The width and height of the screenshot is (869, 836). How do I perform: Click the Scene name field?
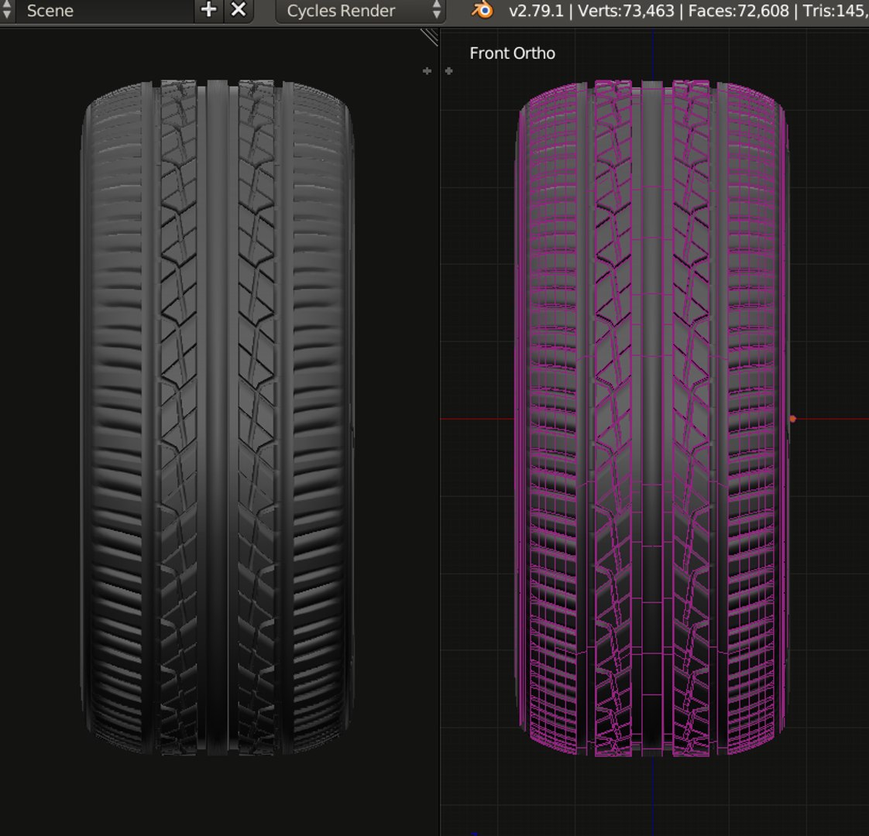pyautogui.click(x=105, y=11)
